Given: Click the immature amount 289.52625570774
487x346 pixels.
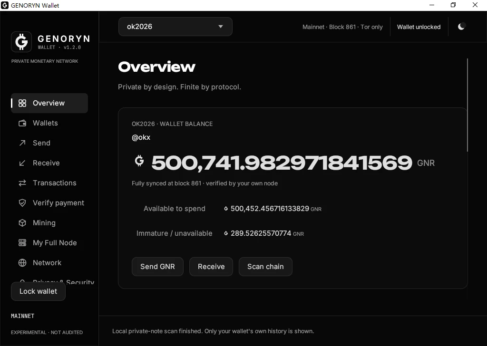Looking at the screenshot, I should pyautogui.click(x=261, y=233).
